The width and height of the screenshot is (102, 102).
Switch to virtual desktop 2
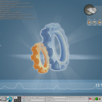19,97
